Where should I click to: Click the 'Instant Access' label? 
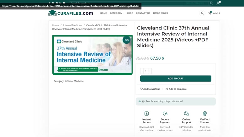pyautogui.click(x=146, y=121)
